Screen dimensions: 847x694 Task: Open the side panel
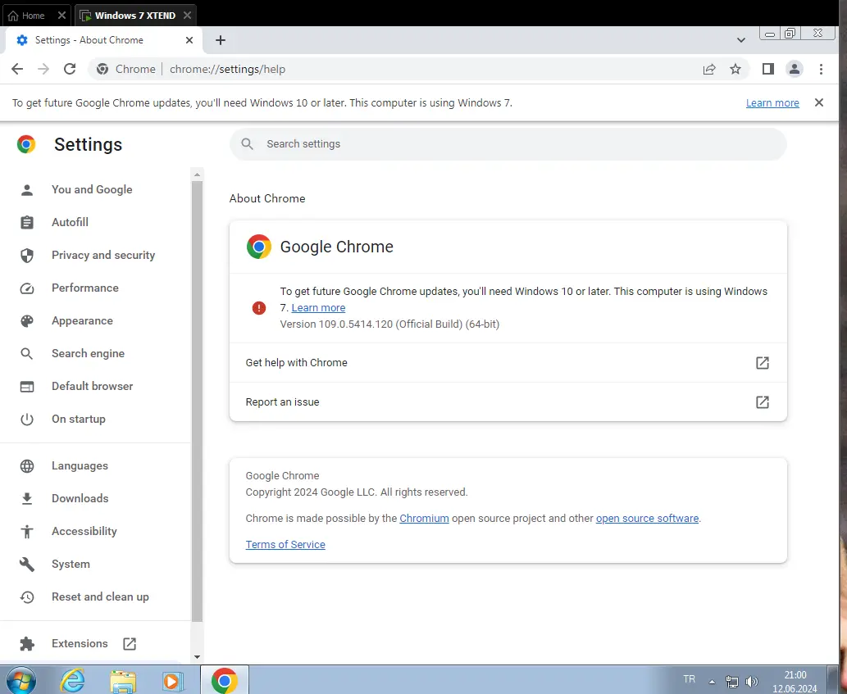pos(768,69)
